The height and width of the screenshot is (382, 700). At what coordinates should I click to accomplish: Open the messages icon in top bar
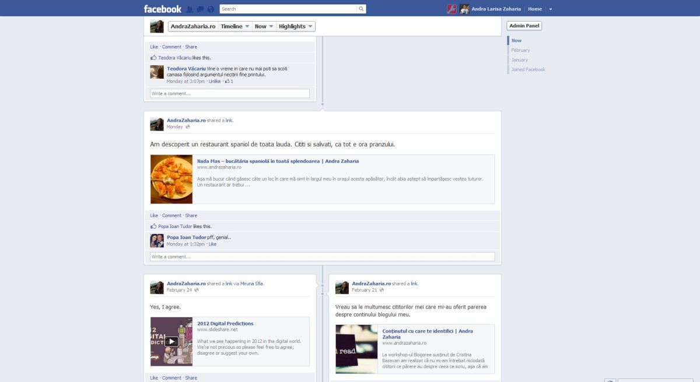click(200, 9)
